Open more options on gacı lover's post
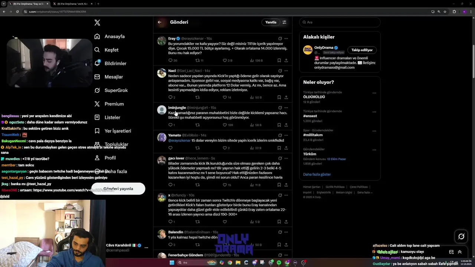The image size is (475, 267). click(286, 158)
